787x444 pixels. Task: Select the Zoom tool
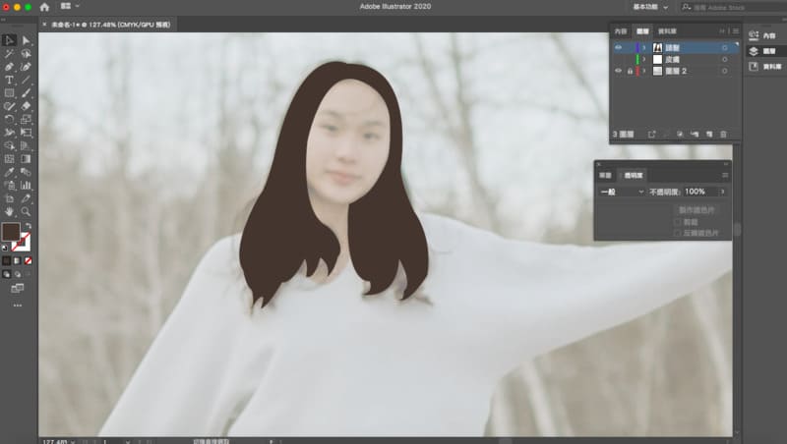click(27, 211)
